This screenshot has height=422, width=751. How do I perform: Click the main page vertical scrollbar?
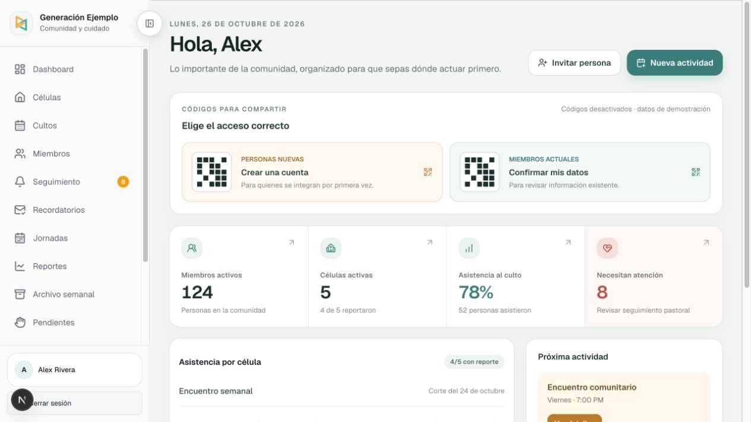[x=747, y=145]
